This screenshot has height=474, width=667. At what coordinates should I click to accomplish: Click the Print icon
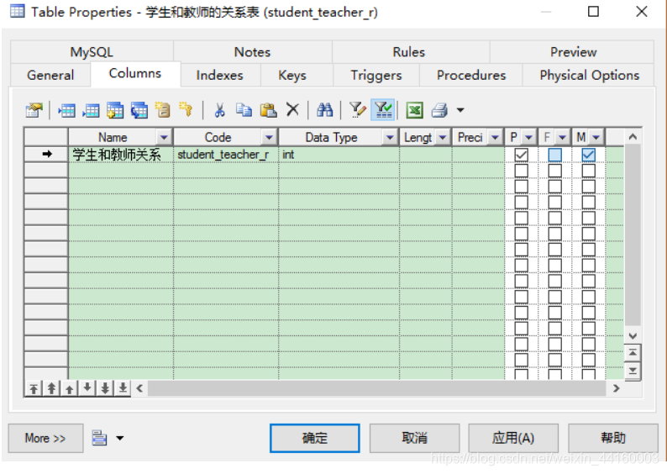click(x=439, y=110)
